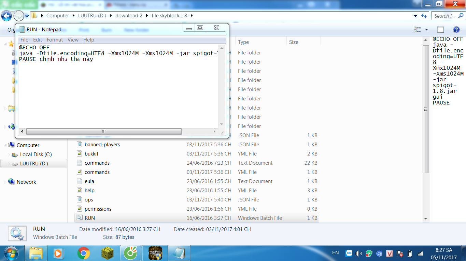Click the eula text document icon
The image size is (466, 261).
tap(80, 181)
